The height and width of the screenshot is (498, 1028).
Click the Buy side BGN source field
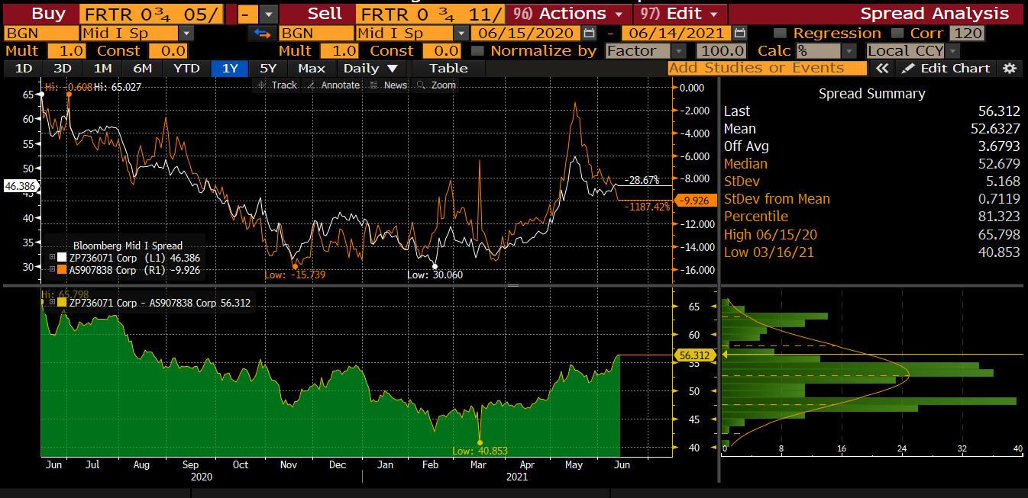coord(41,34)
